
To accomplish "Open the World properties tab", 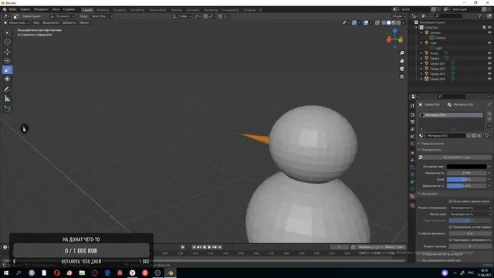I will (x=412, y=144).
